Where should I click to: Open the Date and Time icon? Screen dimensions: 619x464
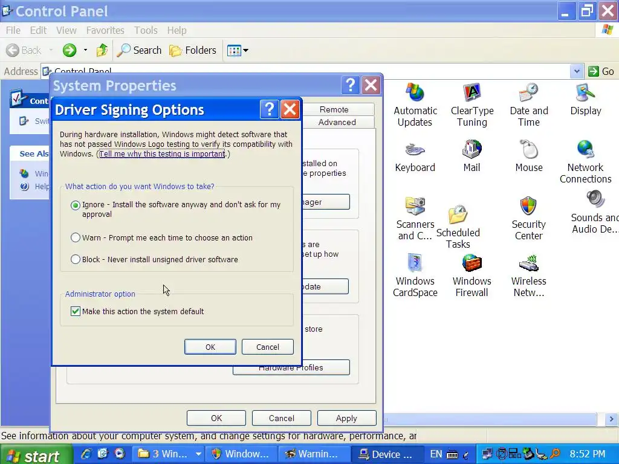528,105
